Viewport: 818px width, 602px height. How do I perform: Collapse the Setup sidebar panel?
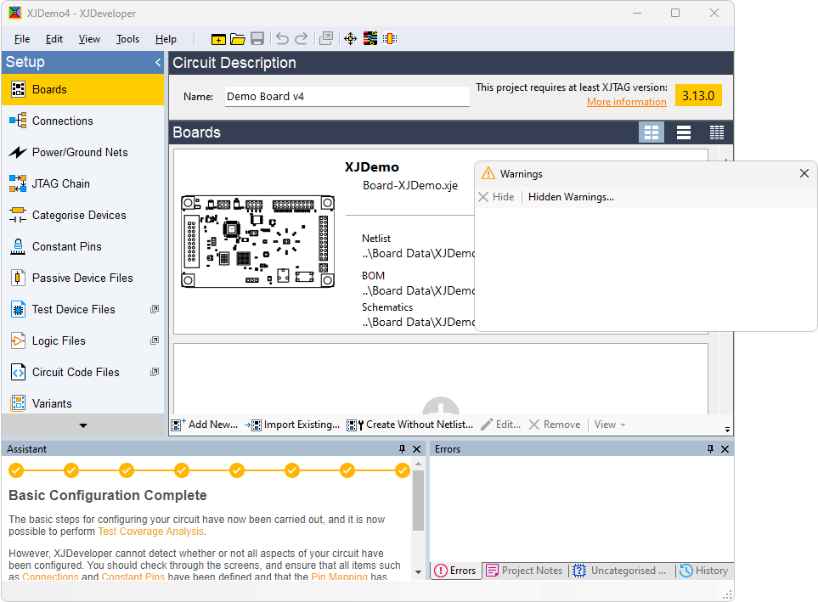(157, 63)
